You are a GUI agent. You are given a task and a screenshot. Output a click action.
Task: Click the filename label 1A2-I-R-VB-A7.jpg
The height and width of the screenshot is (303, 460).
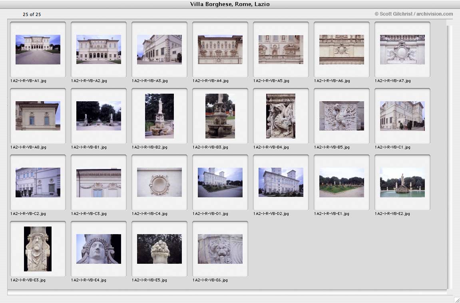(x=392, y=81)
